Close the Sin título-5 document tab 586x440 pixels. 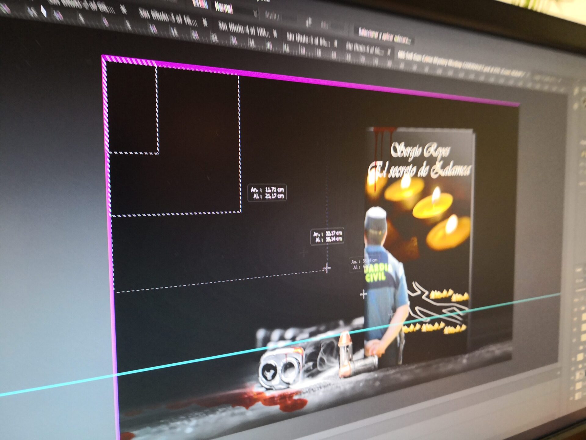point(336,44)
